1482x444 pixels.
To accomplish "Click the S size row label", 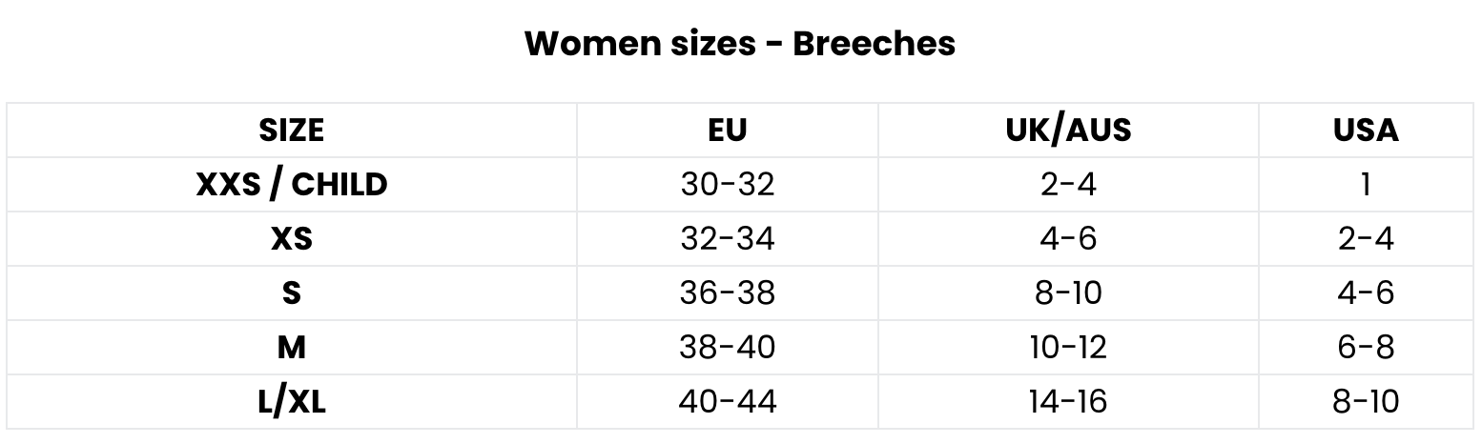I will click(292, 293).
